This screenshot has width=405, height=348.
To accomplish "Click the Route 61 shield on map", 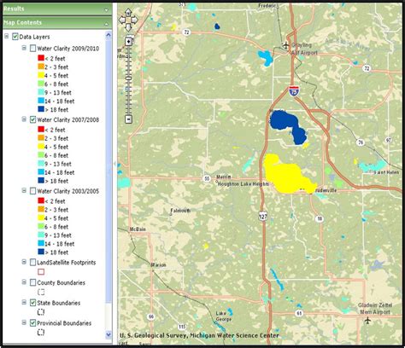I will pos(299,313).
